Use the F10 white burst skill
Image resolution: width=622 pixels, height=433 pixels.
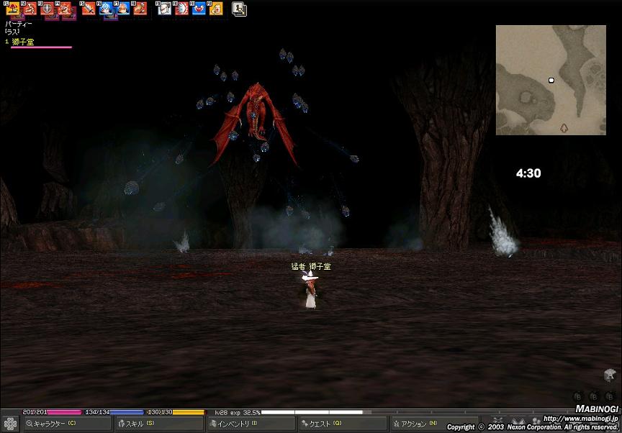pyautogui.click(x=181, y=9)
